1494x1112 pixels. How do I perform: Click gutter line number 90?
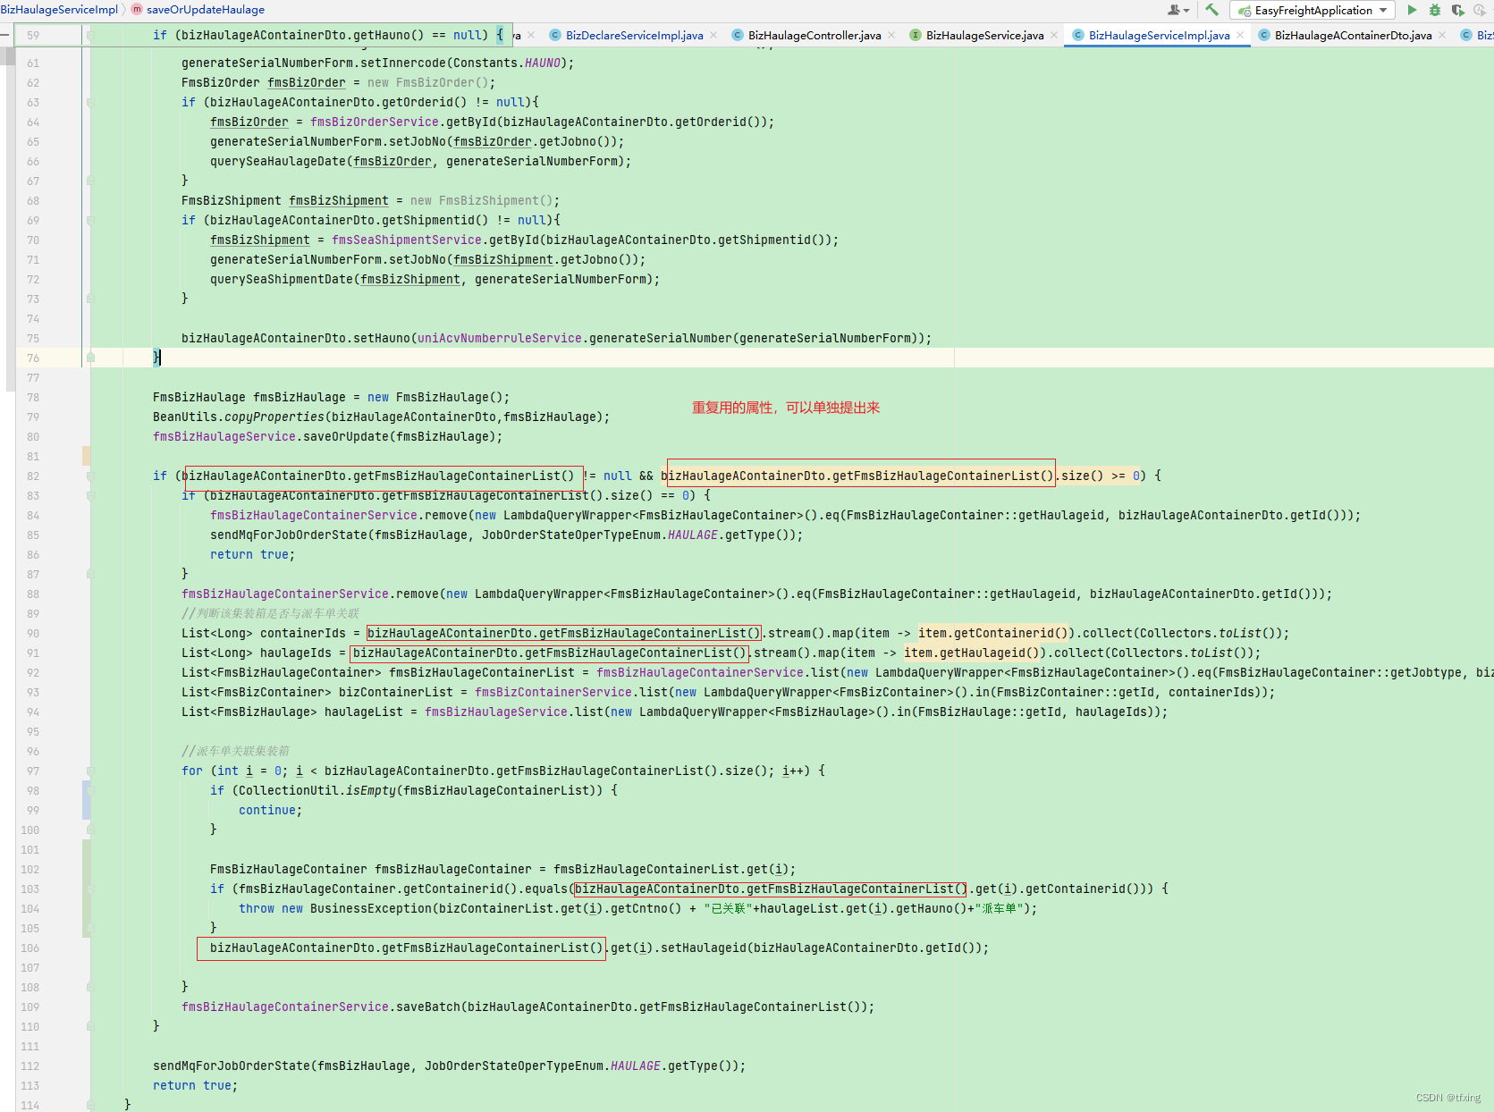click(32, 633)
